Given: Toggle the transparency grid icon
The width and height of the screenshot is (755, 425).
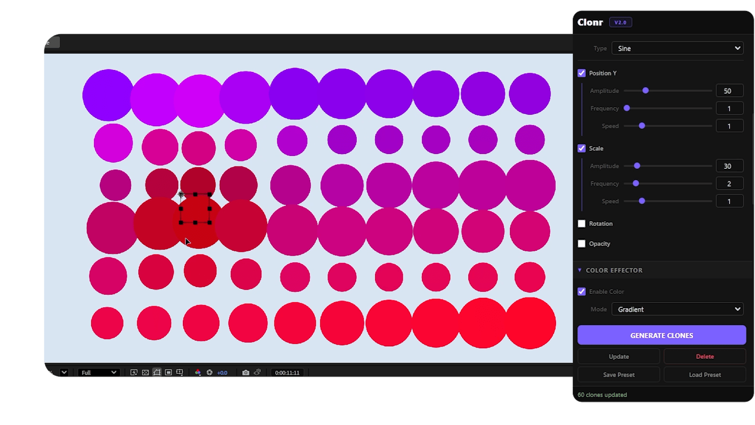Looking at the screenshot, I should click(145, 372).
